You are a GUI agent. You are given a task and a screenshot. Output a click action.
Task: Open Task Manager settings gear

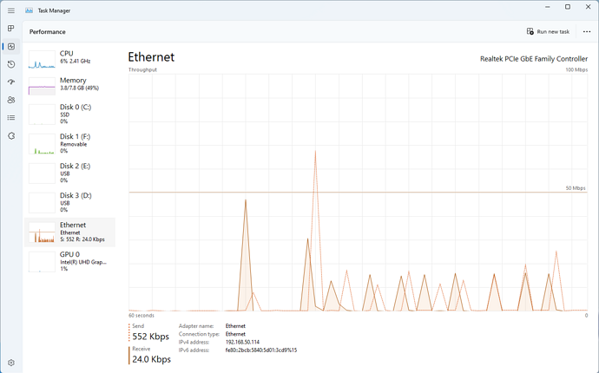[11, 362]
